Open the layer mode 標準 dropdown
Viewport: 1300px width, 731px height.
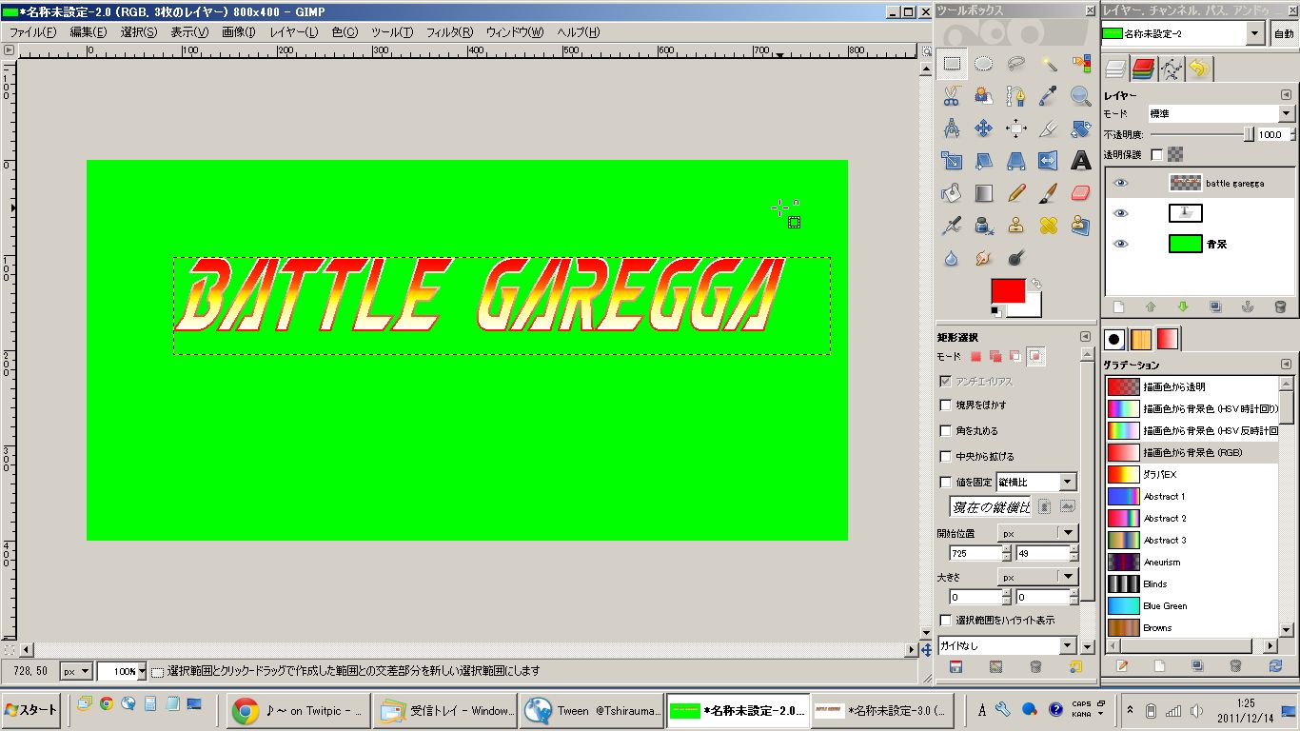(x=1222, y=113)
